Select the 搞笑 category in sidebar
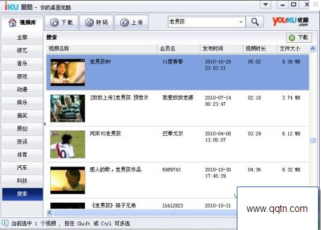 [22, 115]
